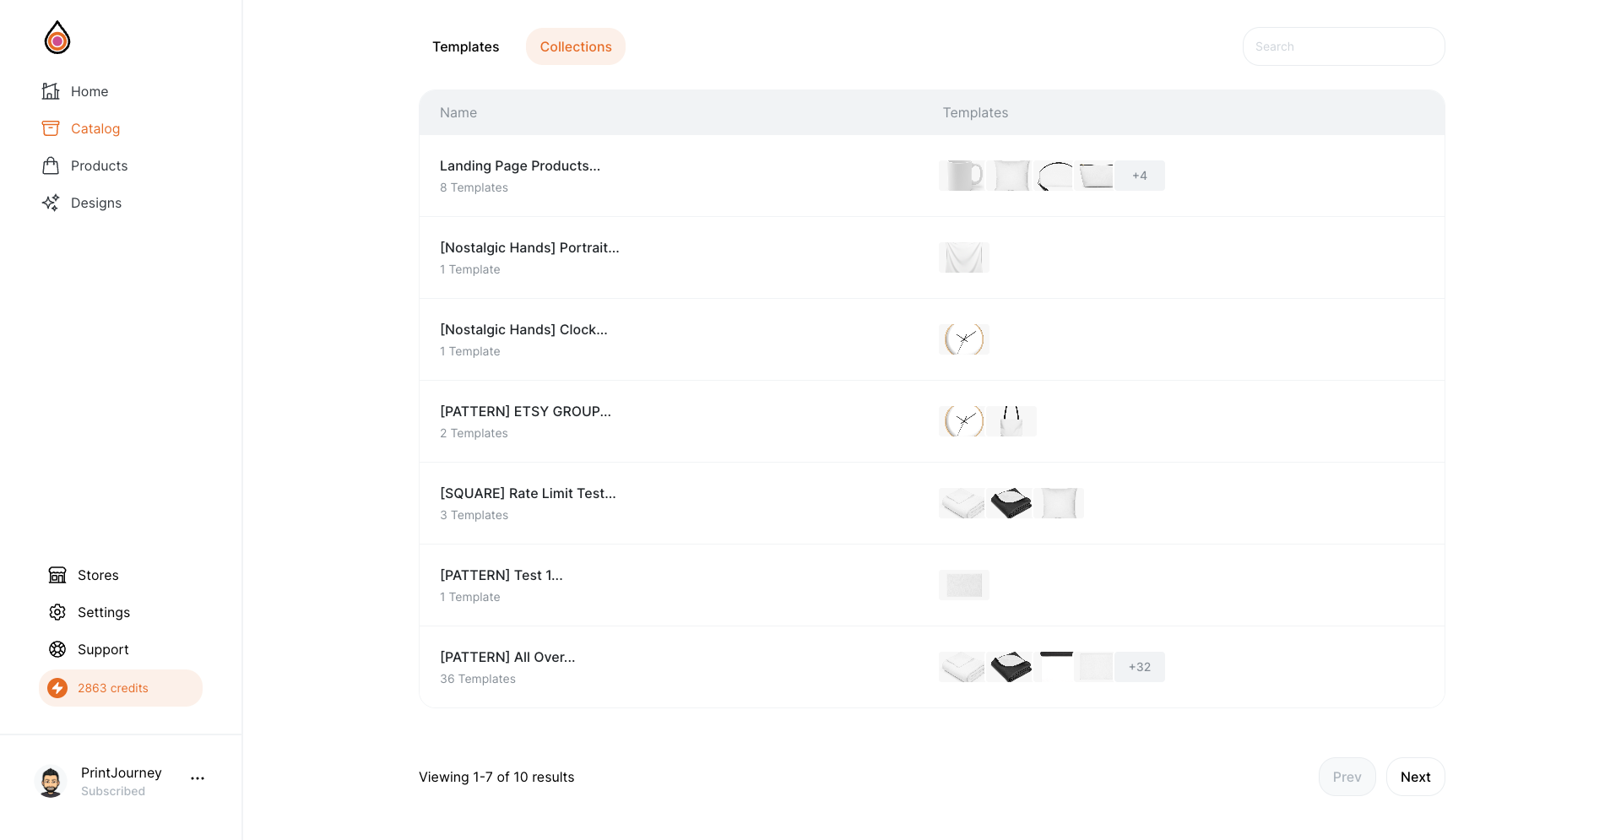The width and height of the screenshot is (1621, 840).
Task: Click the Home chart icon in sidebar
Action: pos(51,91)
